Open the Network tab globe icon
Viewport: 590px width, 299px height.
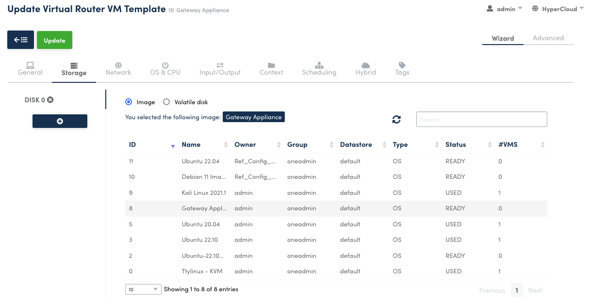pos(118,65)
